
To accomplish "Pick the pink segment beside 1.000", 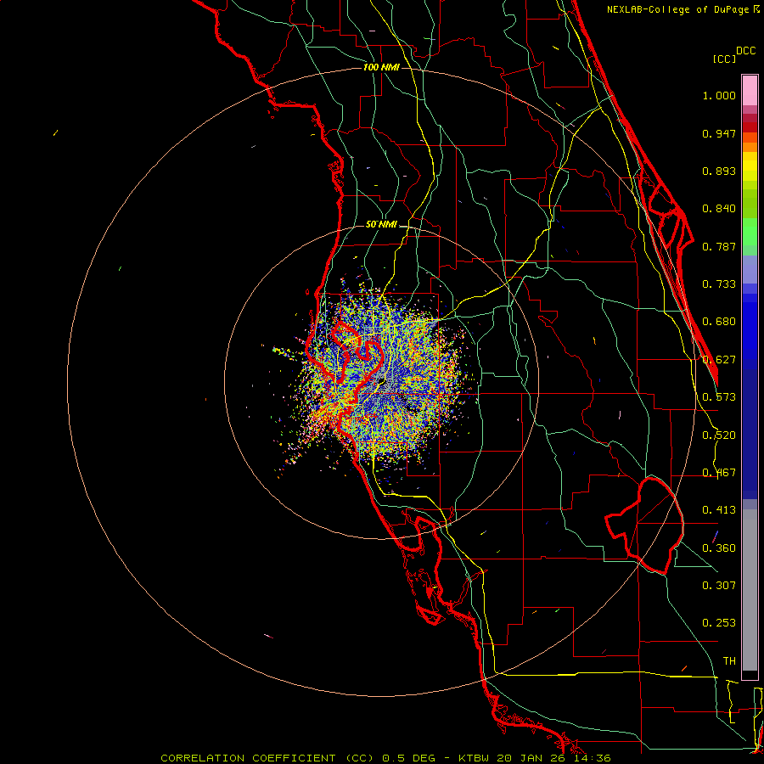I will click(x=750, y=91).
